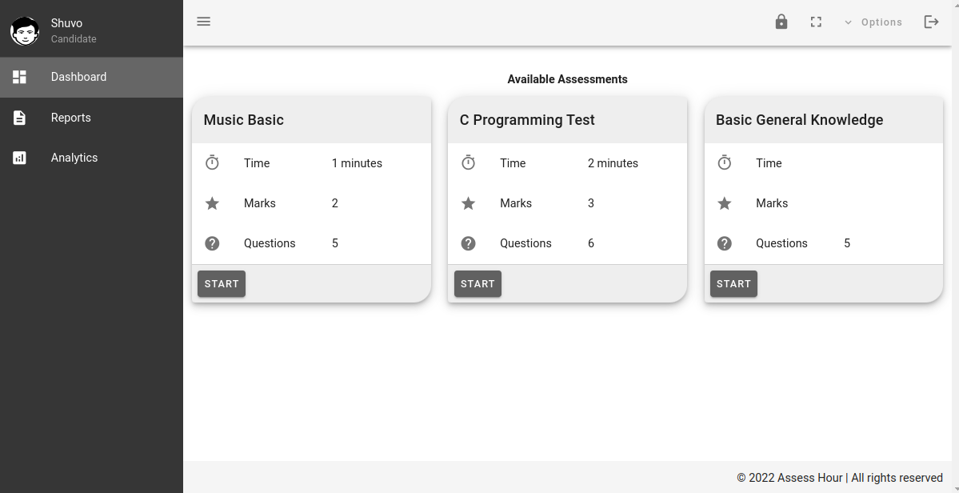The height and width of the screenshot is (493, 959).
Task: Open Shuvo's profile avatar
Action: click(25, 30)
